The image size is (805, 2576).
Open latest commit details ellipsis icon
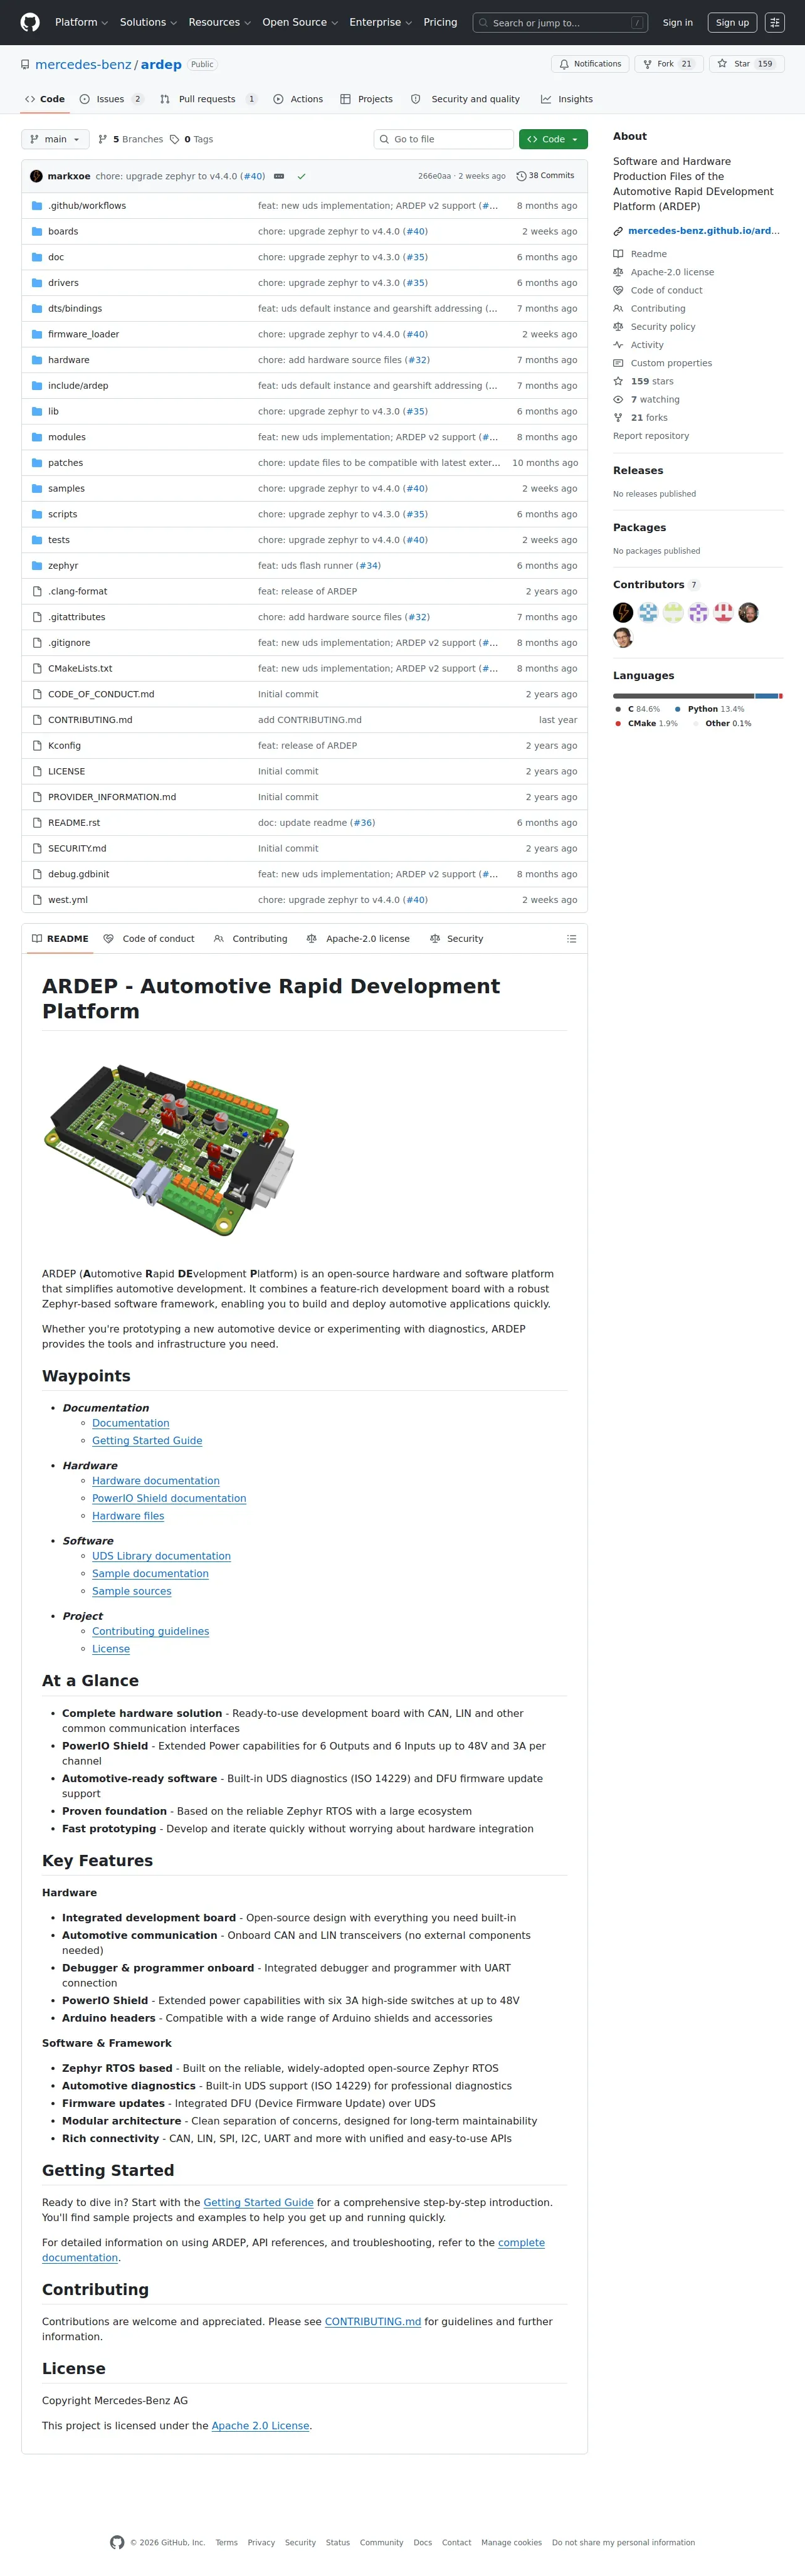(x=279, y=176)
